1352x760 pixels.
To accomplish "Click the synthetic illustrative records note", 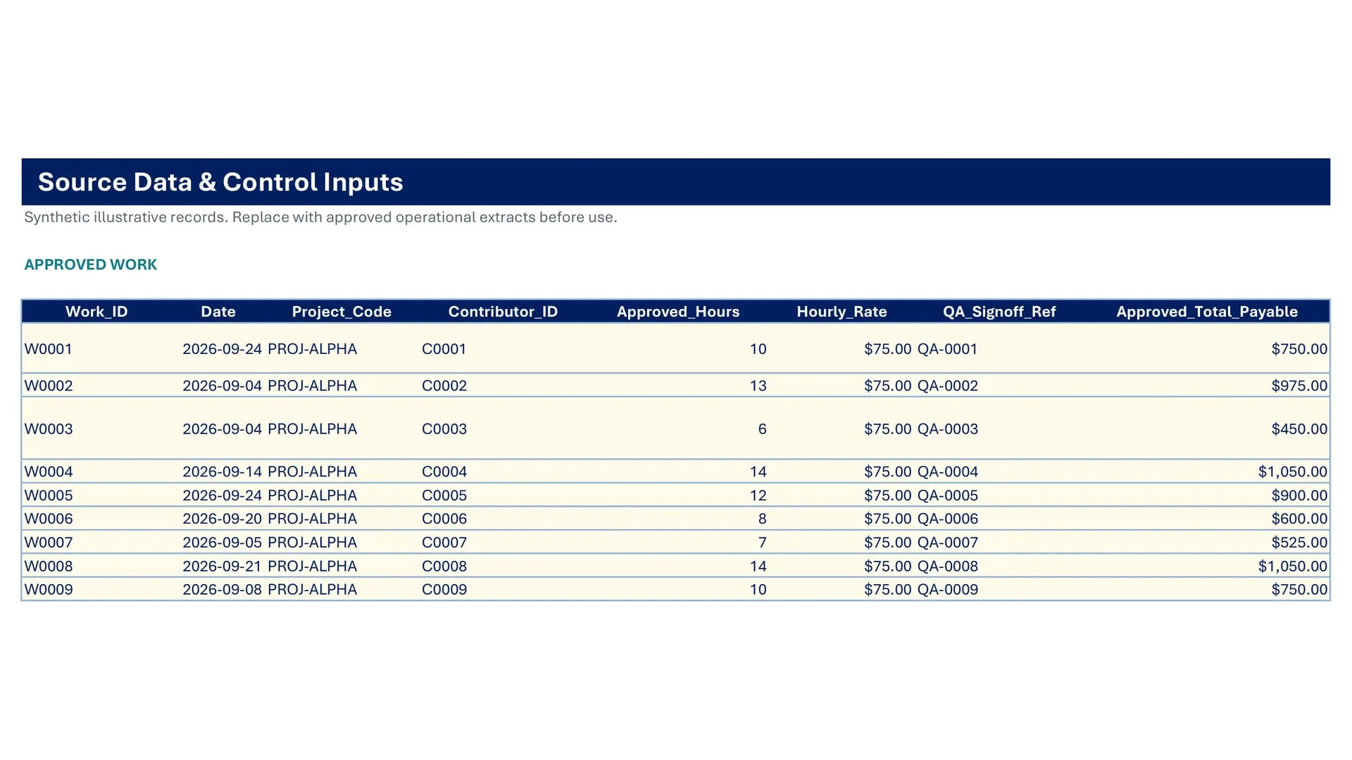I will click(x=320, y=217).
